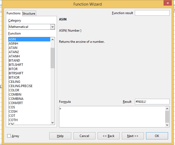Open Help for the Function Wizard
This screenshot has width=175, height=145.
60,136
